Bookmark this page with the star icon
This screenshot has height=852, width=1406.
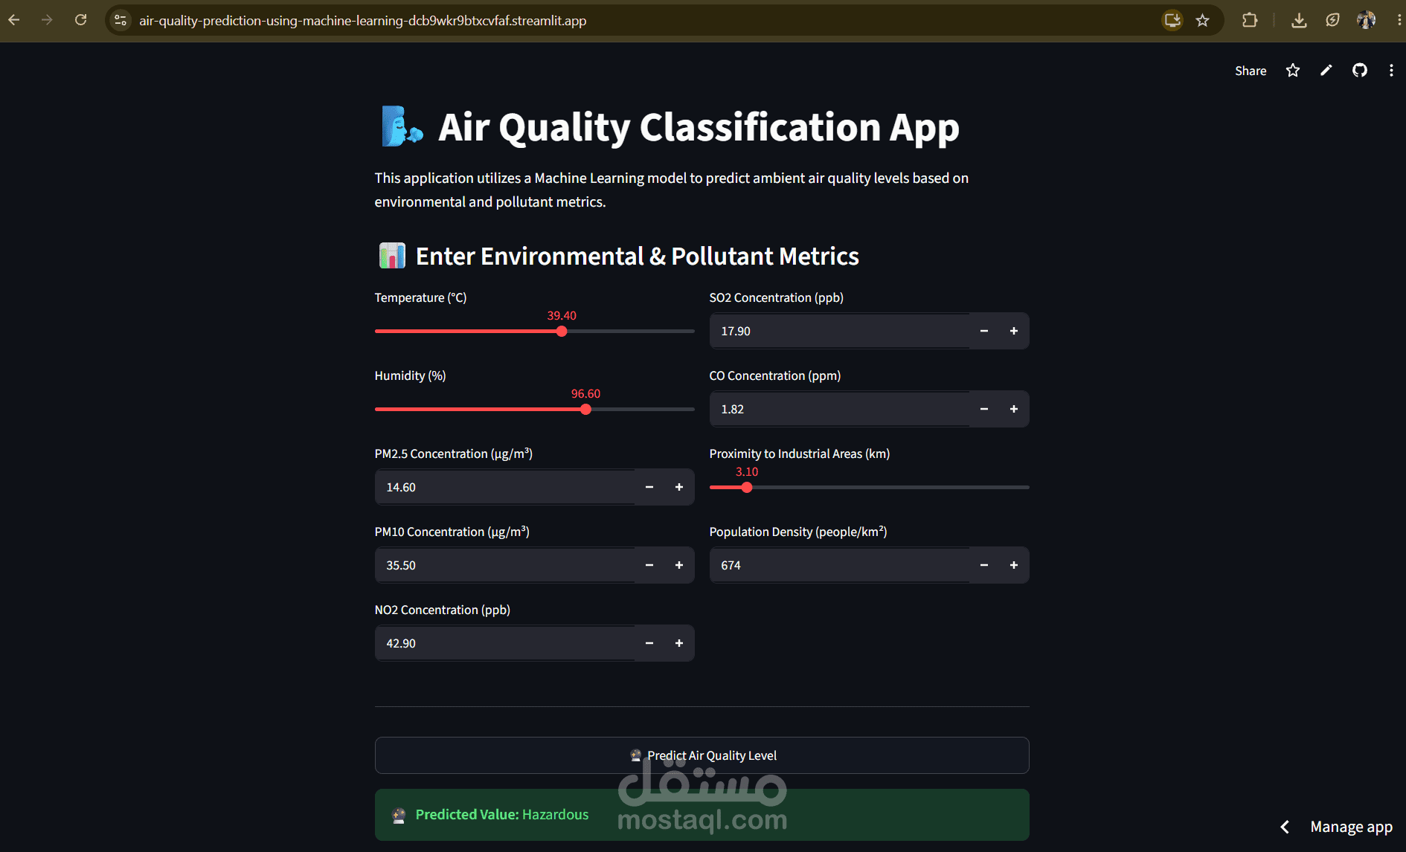1202,20
